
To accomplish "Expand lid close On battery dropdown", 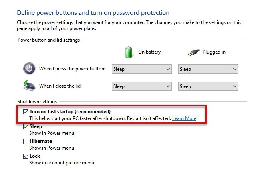I will 142,86.
